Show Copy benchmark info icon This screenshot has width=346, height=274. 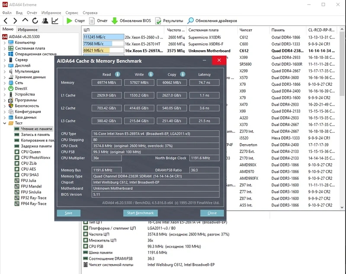click(183, 74)
